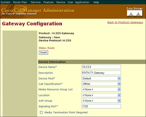Click the Status: Ready text

click(47, 48)
